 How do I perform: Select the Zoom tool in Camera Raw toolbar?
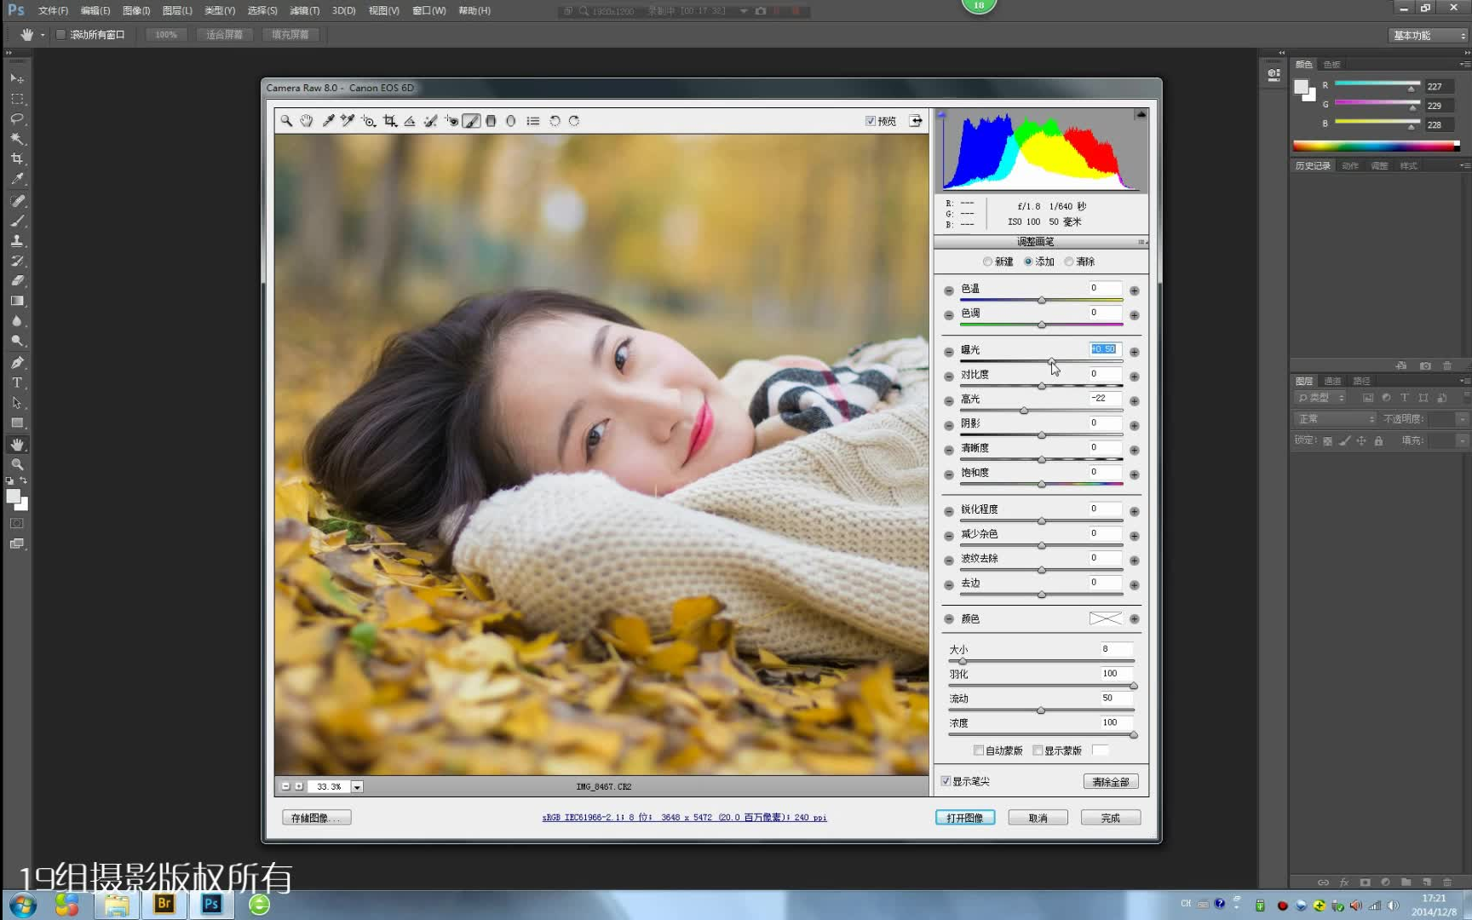coord(286,121)
